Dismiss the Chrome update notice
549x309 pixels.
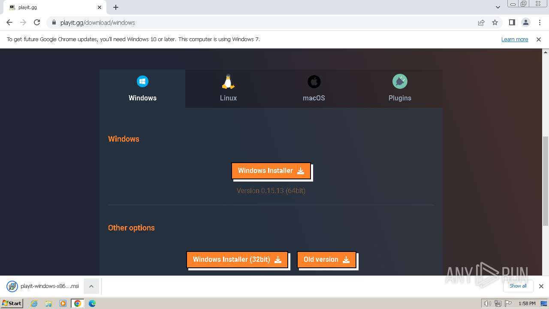539,39
